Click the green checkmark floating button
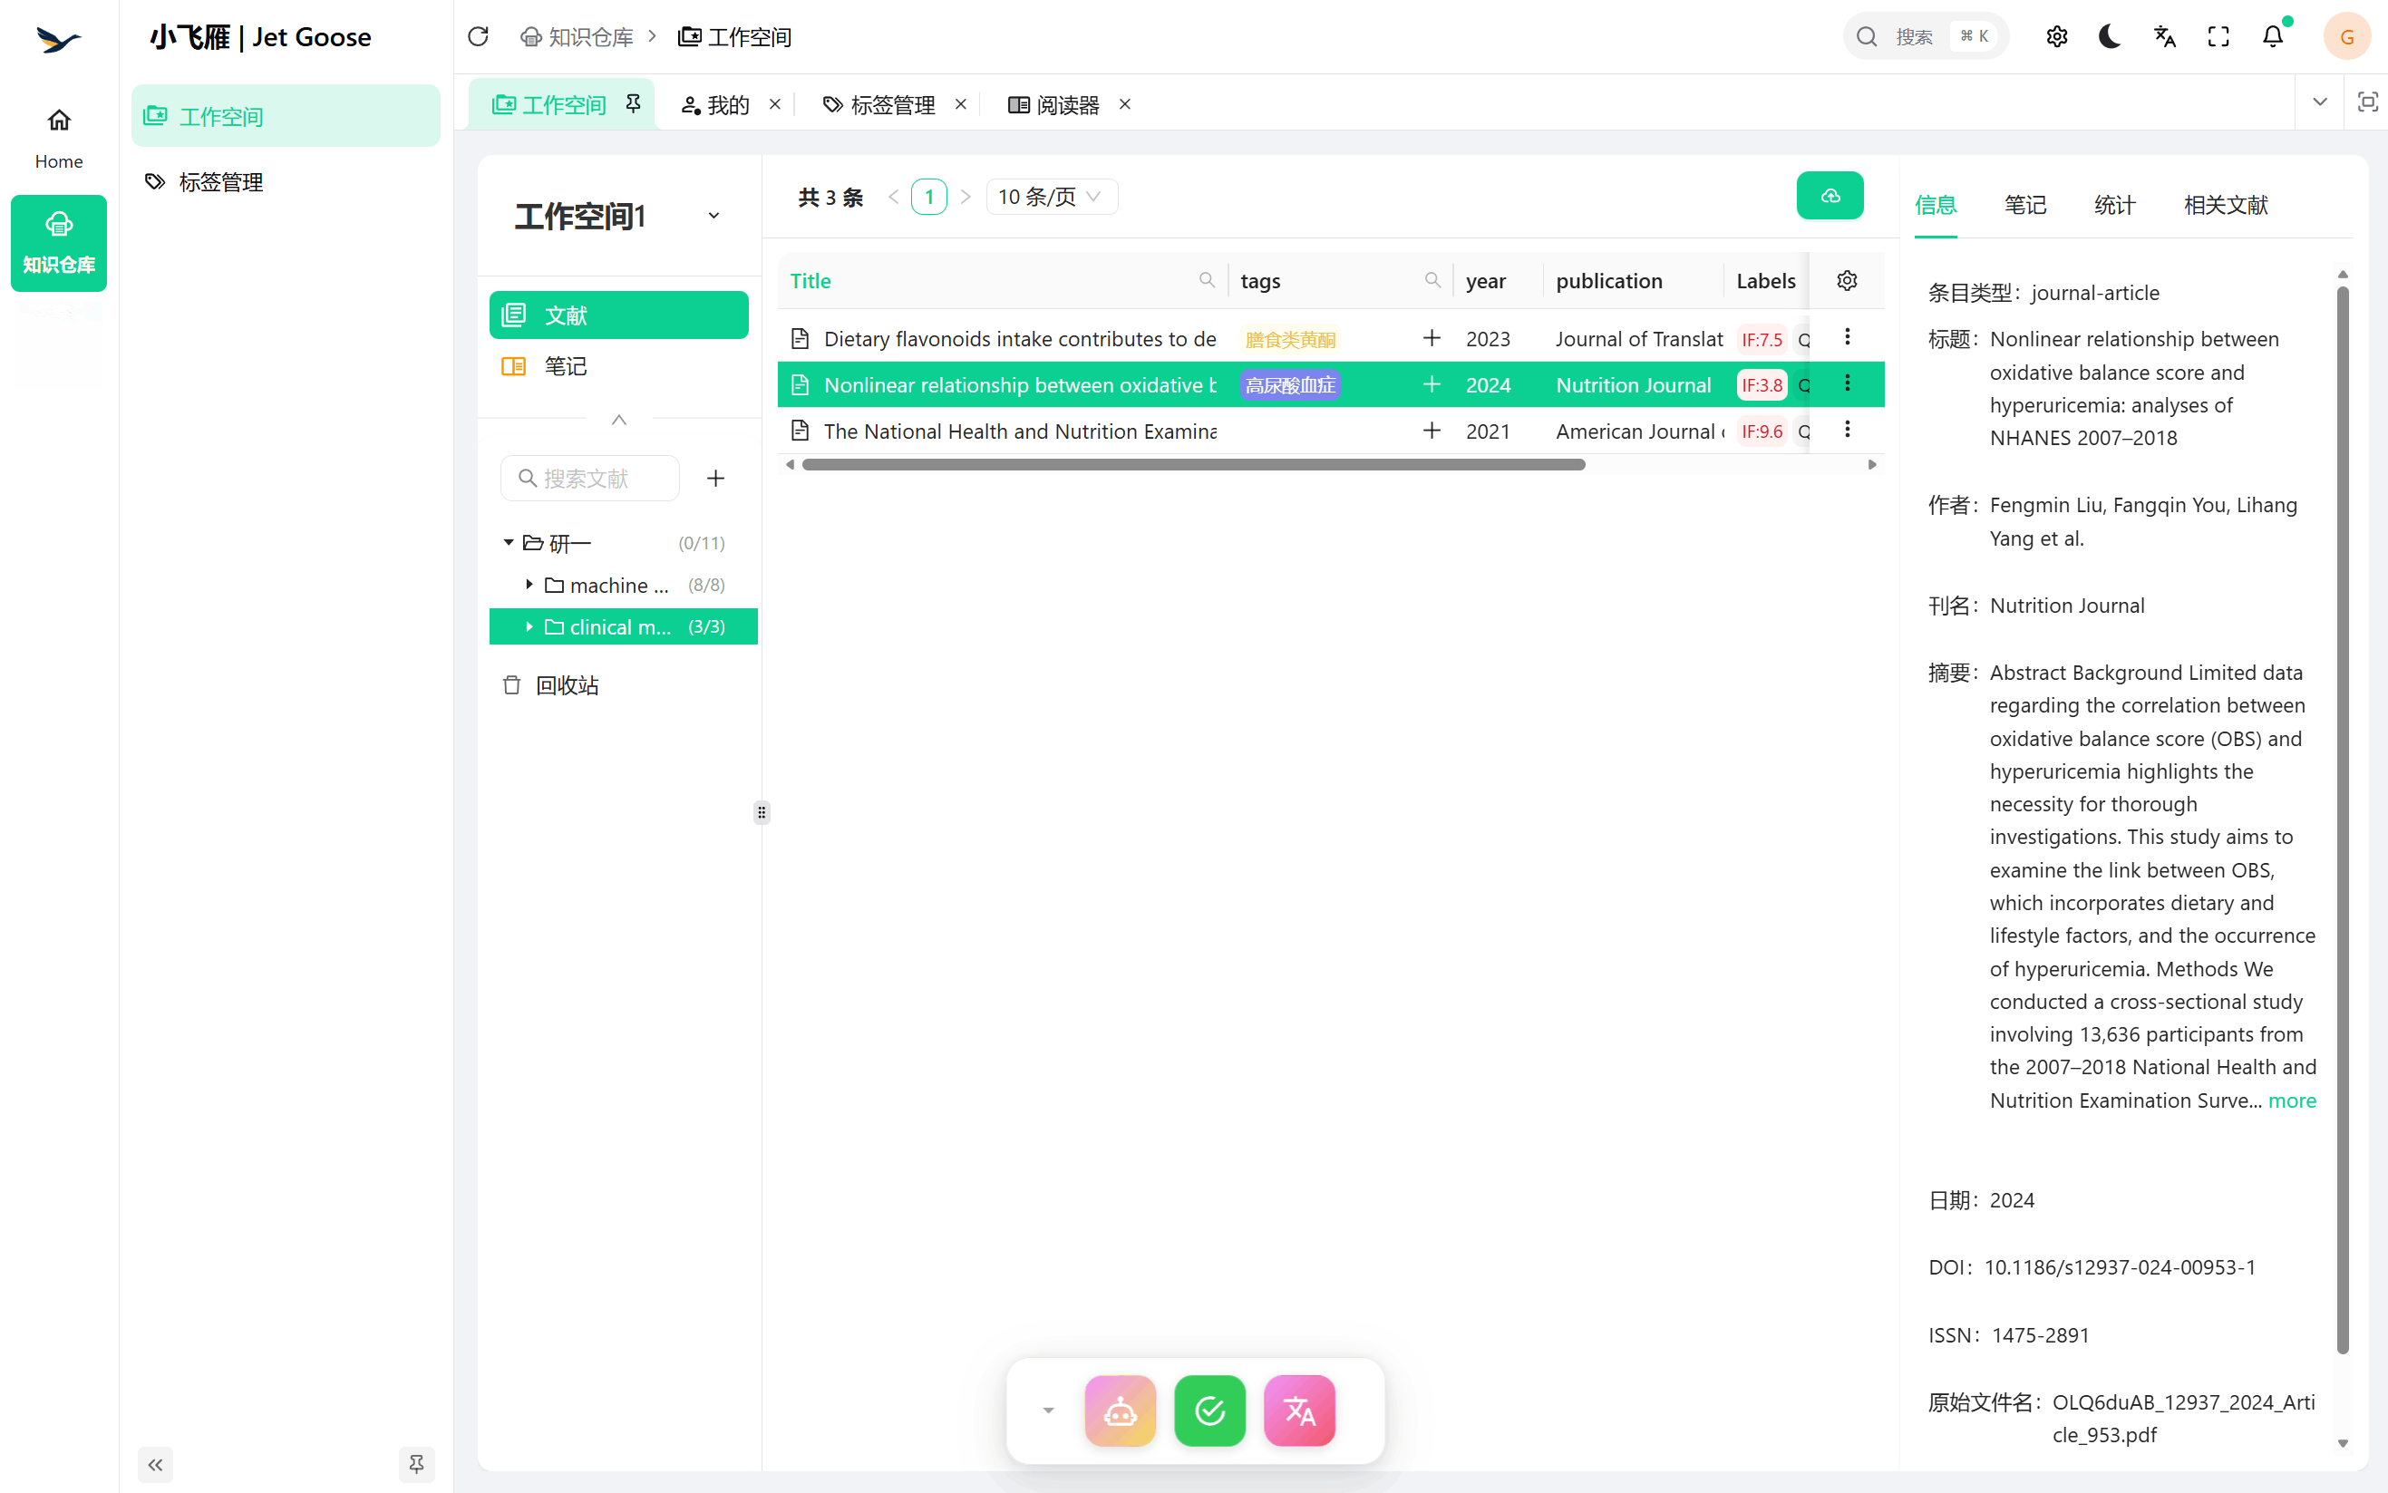The width and height of the screenshot is (2388, 1493). click(1209, 1411)
